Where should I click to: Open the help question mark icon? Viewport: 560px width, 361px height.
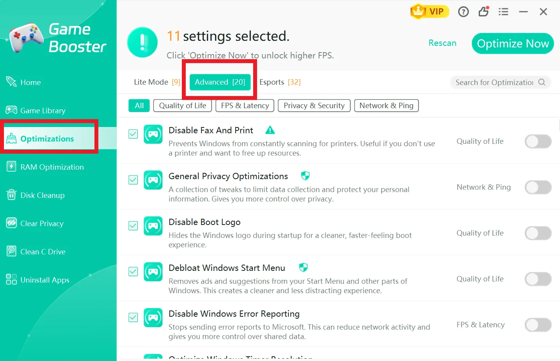click(463, 12)
